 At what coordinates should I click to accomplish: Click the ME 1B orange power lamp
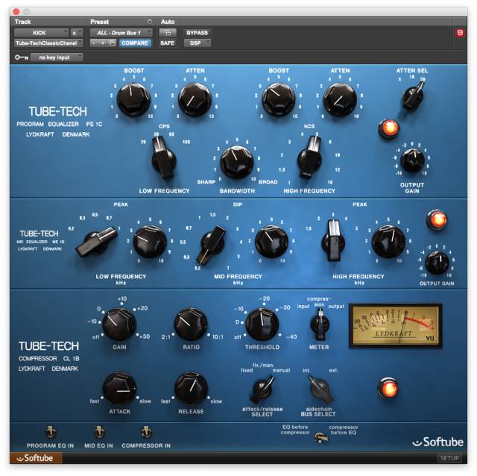tap(437, 219)
